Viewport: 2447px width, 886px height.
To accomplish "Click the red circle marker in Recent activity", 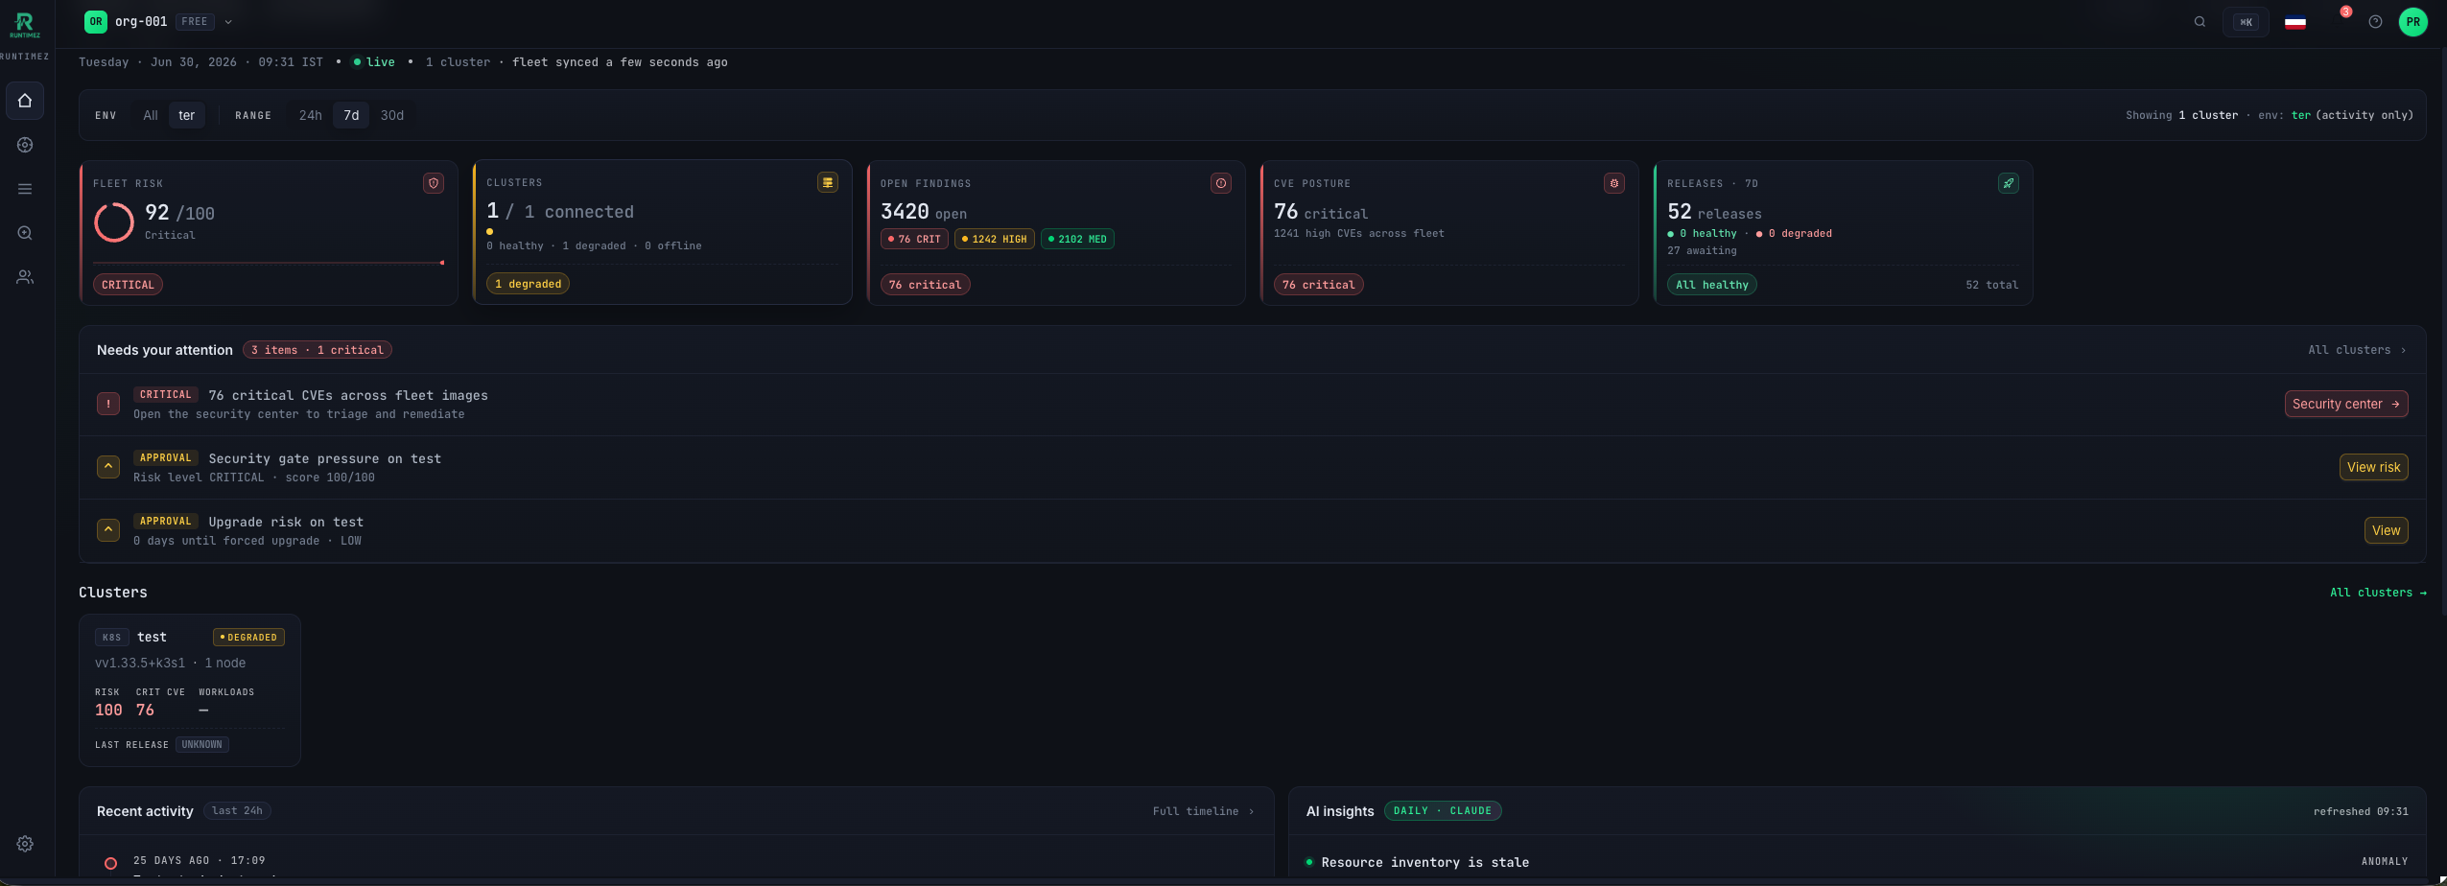I will tap(110, 863).
